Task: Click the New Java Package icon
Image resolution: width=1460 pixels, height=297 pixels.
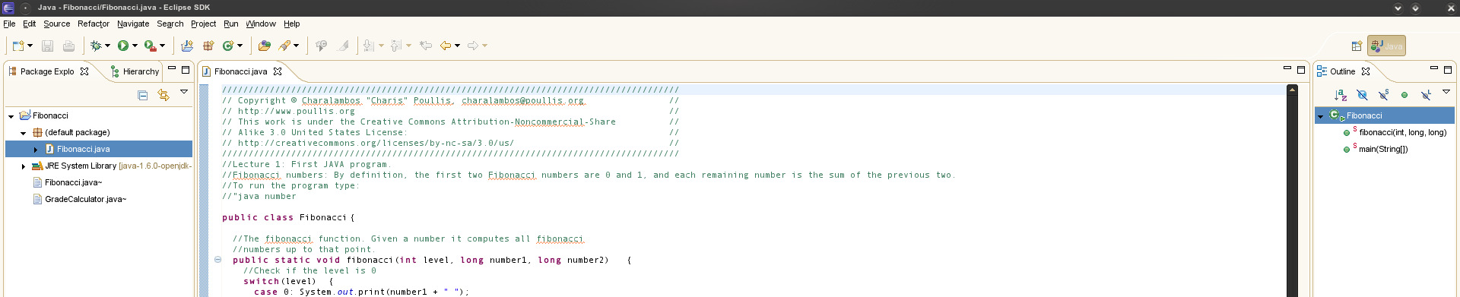Action: [208, 46]
